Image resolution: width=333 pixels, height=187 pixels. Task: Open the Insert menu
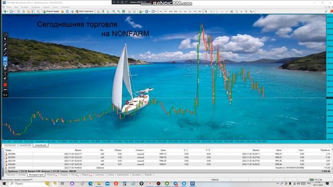tap(24, 7)
